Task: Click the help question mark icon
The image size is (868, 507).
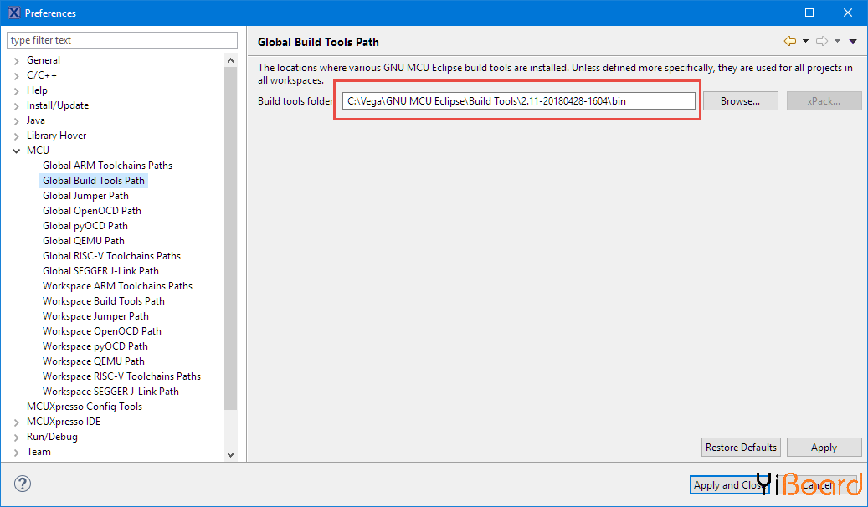Action: tap(23, 484)
